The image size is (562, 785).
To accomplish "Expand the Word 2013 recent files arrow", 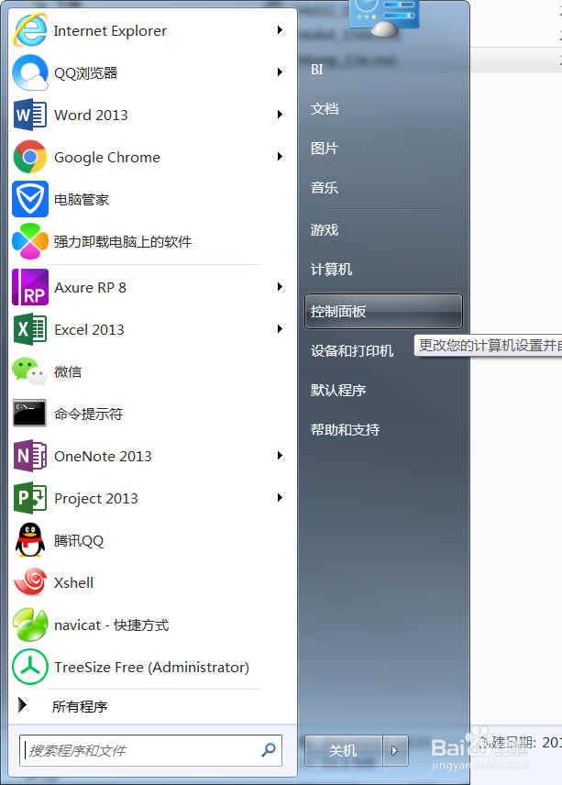I will point(280,114).
